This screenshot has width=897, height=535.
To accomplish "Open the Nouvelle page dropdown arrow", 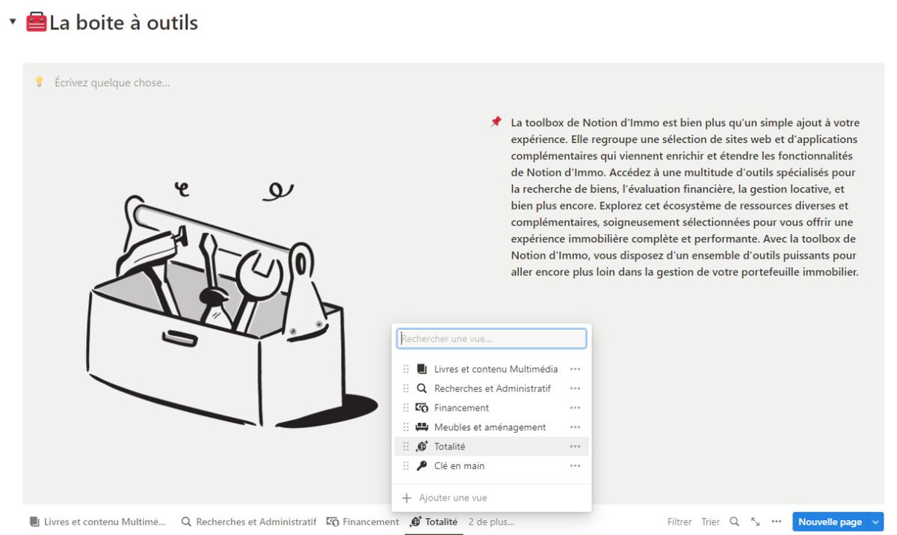I will click(876, 522).
